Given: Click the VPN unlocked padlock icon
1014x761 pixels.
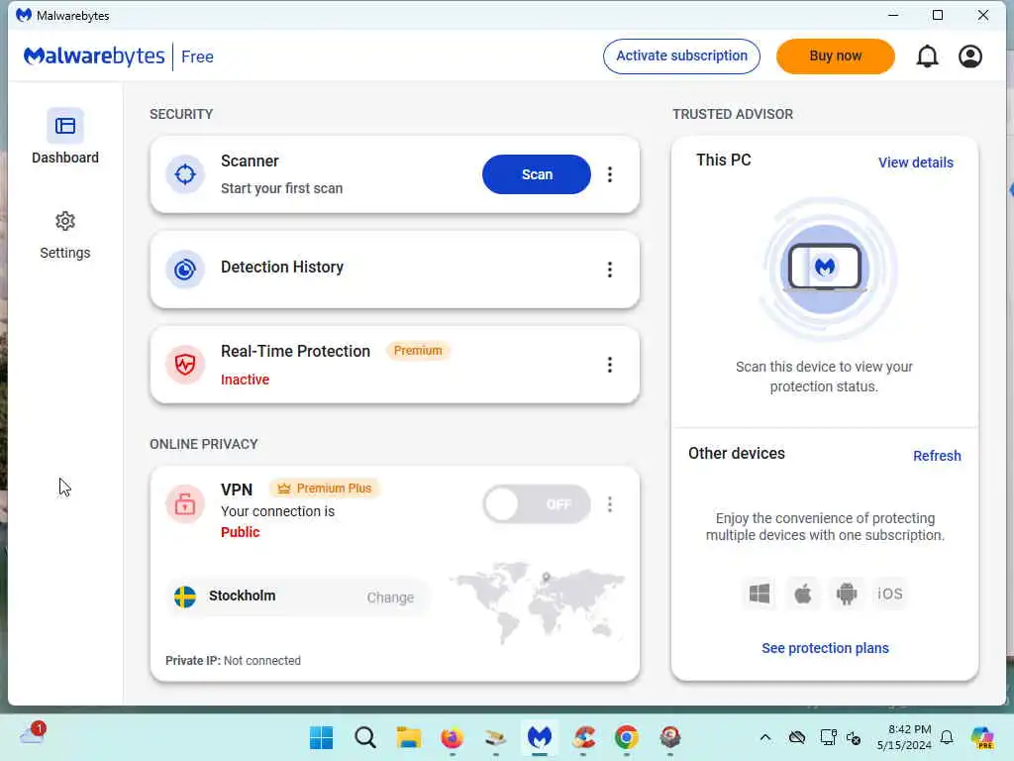Looking at the screenshot, I should click(x=185, y=503).
